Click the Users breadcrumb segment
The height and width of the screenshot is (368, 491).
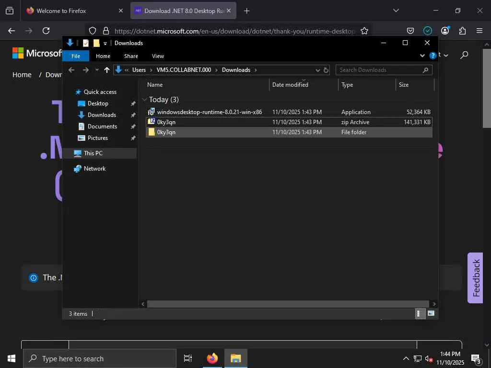tap(139, 70)
